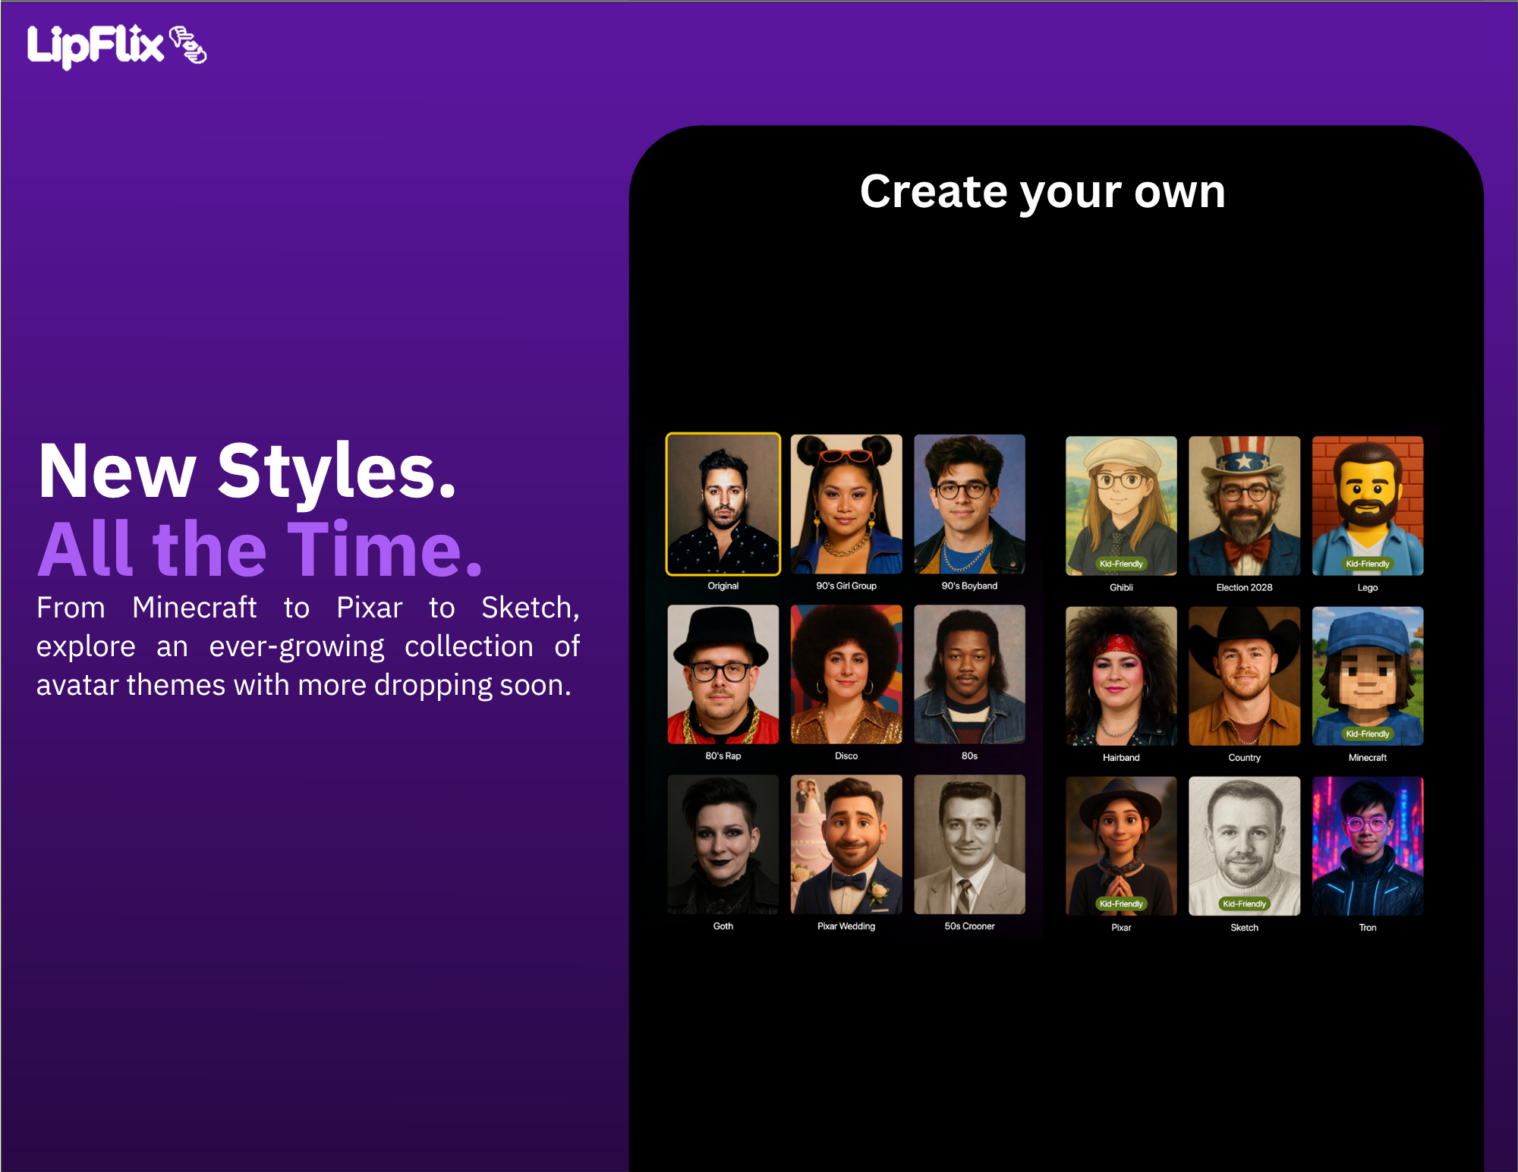Viewport: 1518px width, 1172px height.
Task: Choose the Pixar Wedding avatar
Action: pos(846,844)
